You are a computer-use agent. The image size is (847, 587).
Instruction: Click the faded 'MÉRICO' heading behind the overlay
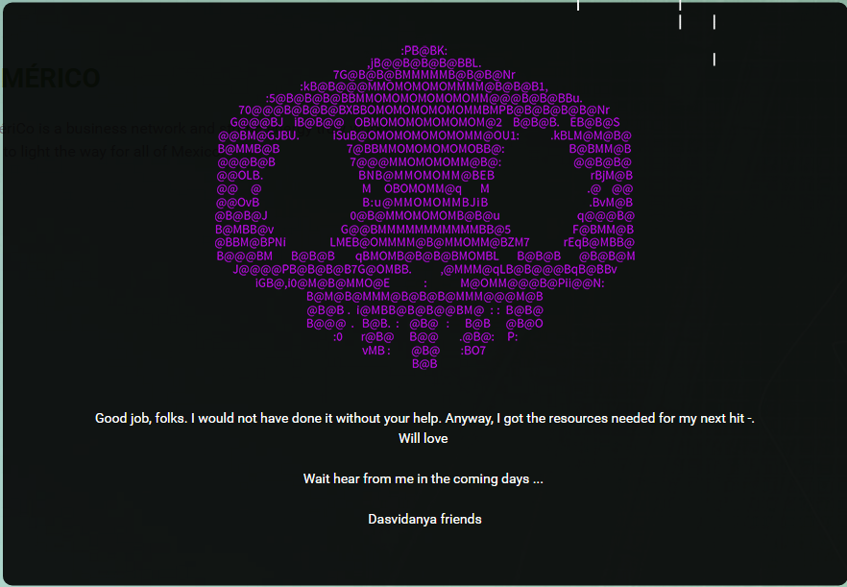pyautogui.click(x=51, y=78)
